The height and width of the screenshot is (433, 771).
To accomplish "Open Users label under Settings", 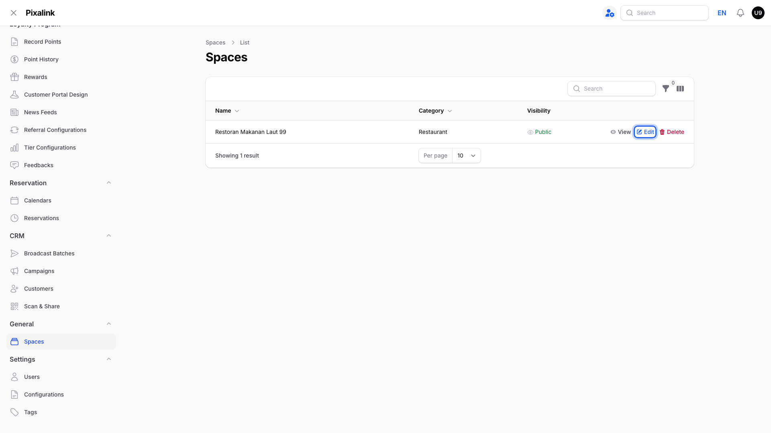I will click(32, 377).
